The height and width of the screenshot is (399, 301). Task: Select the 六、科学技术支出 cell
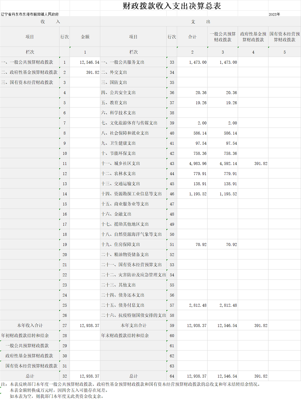(x=133, y=113)
